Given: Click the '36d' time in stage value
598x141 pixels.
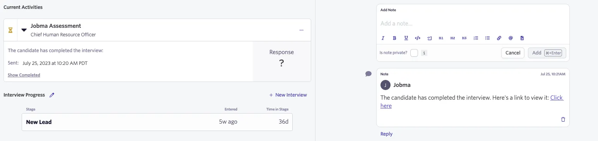Looking at the screenshot, I should pos(284,122).
